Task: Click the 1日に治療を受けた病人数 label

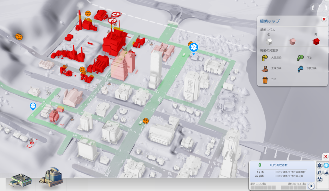Action: pos(289,176)
